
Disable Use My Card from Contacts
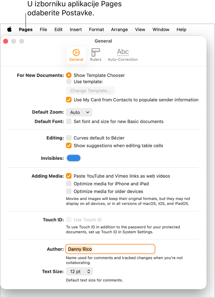click(69, 100)
